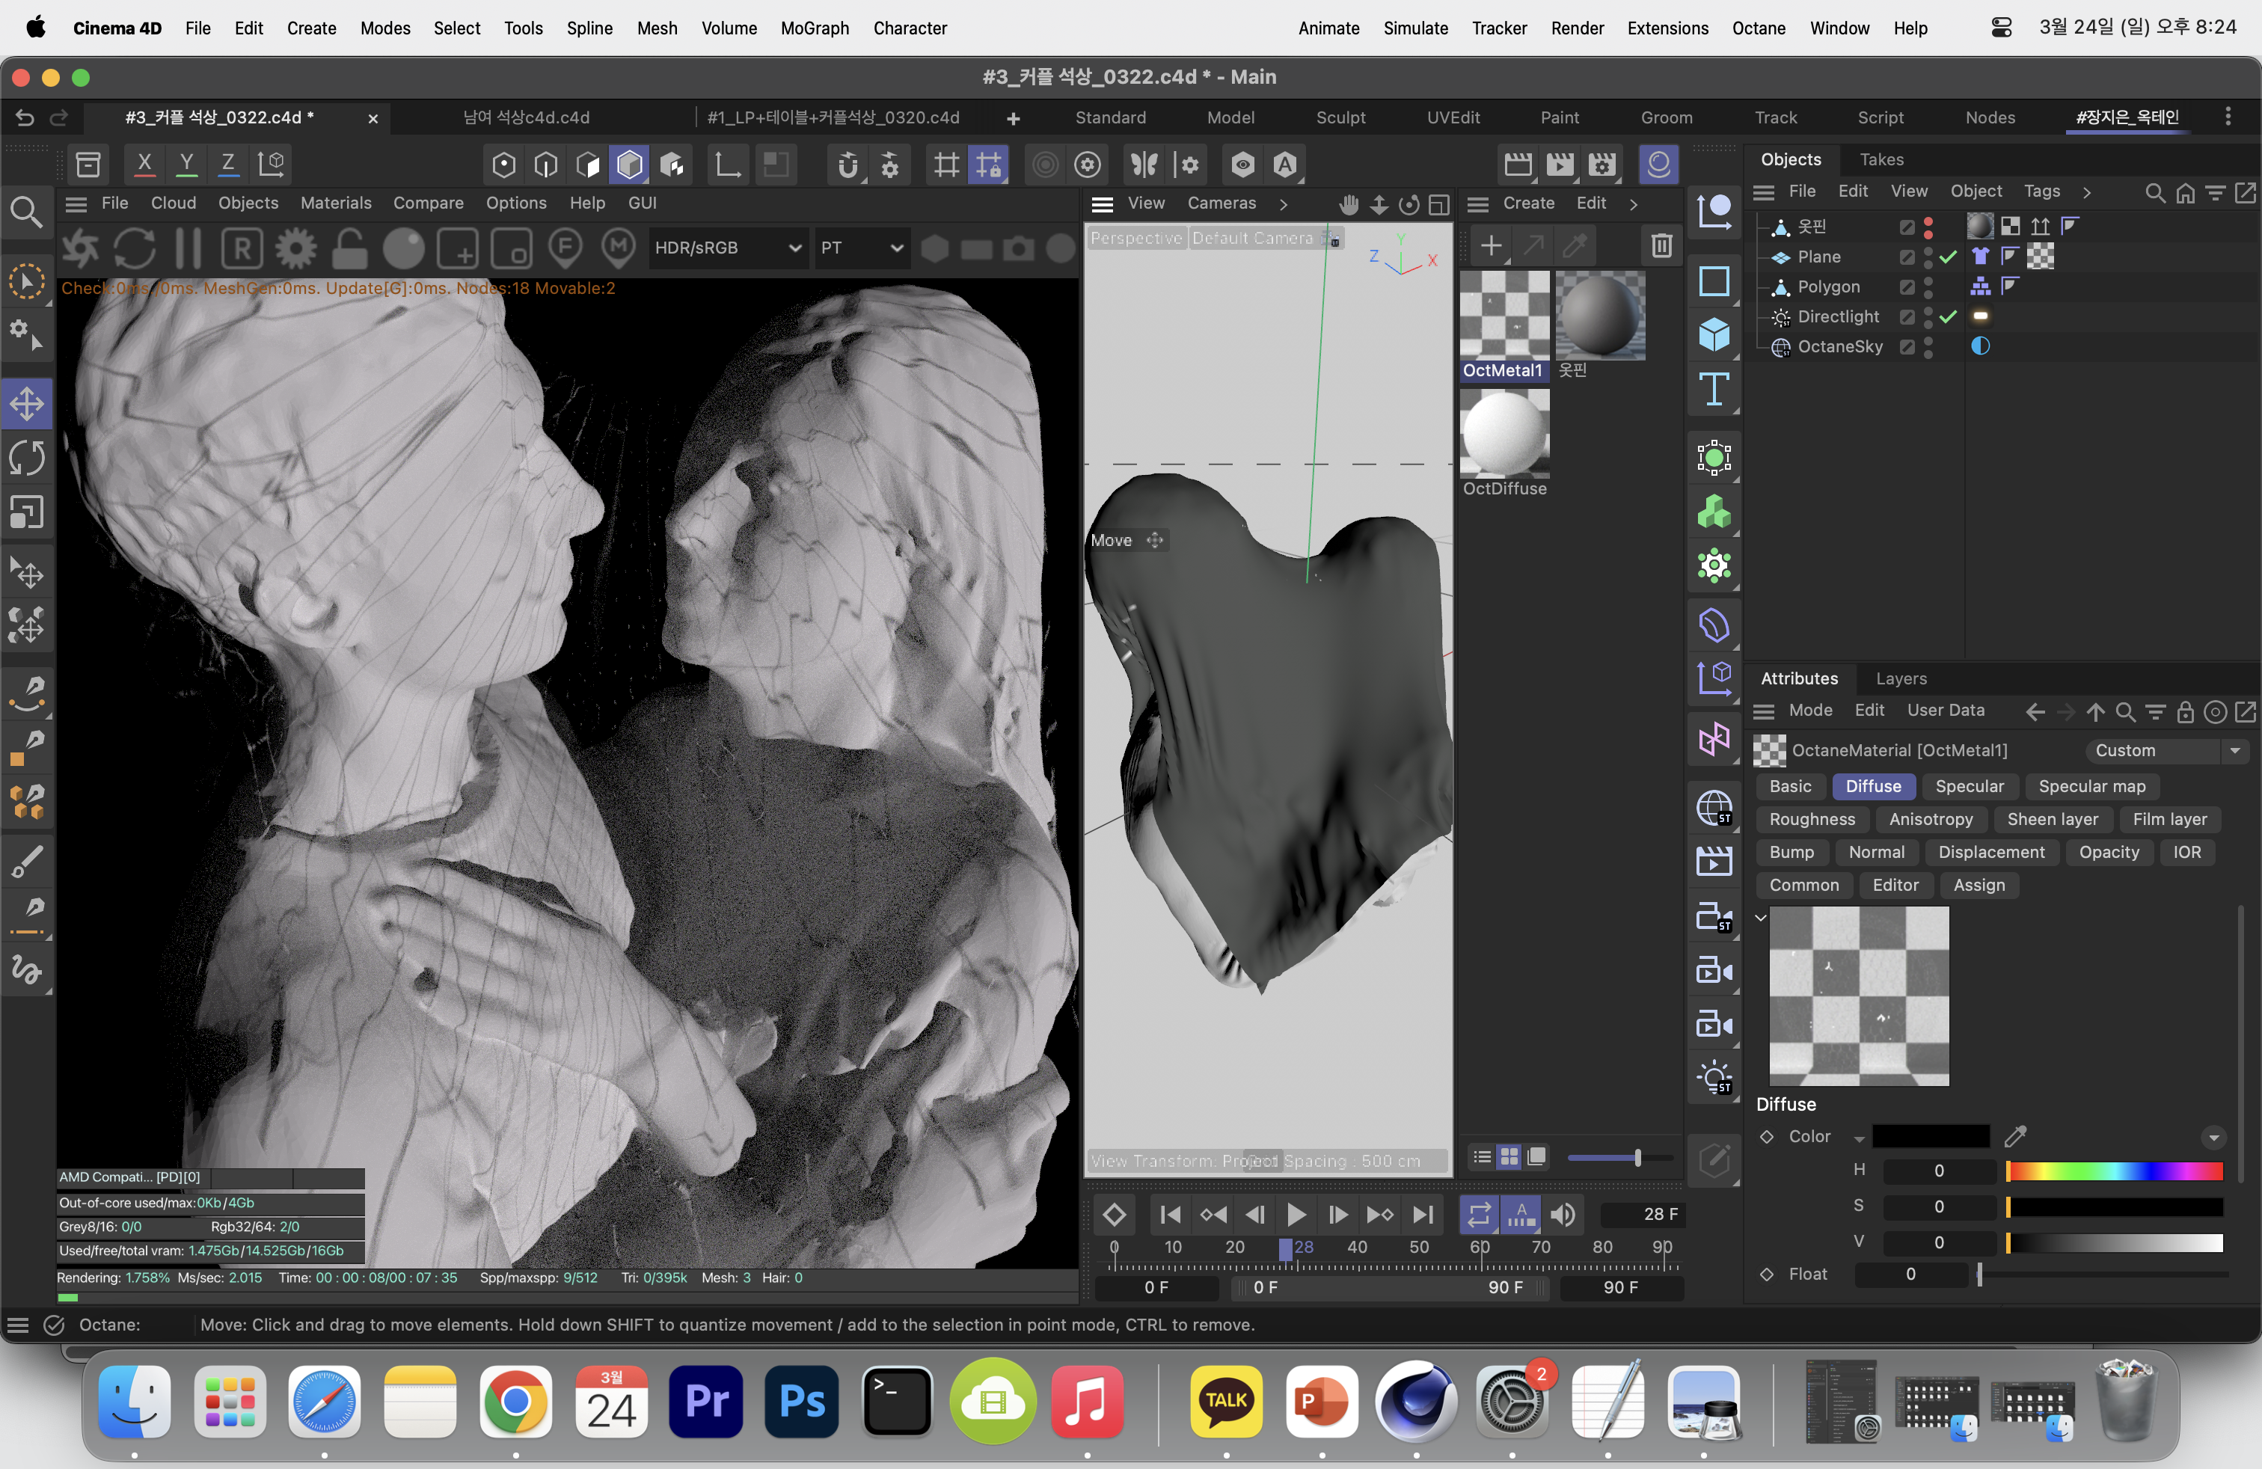Select the Scale tool in left toolbar
The height and width of the screenshot is (1469, 2262).
pyautogui.click(x=27, y=512)
